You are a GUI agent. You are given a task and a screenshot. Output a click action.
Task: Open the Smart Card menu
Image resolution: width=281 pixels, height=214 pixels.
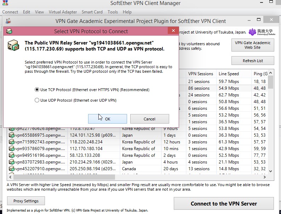click(x=92, y=12)
